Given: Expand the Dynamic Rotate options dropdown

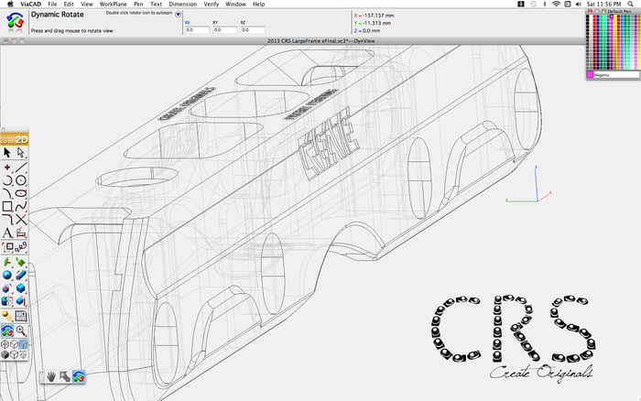Looking at the screenshot, I should click(178, 15).
